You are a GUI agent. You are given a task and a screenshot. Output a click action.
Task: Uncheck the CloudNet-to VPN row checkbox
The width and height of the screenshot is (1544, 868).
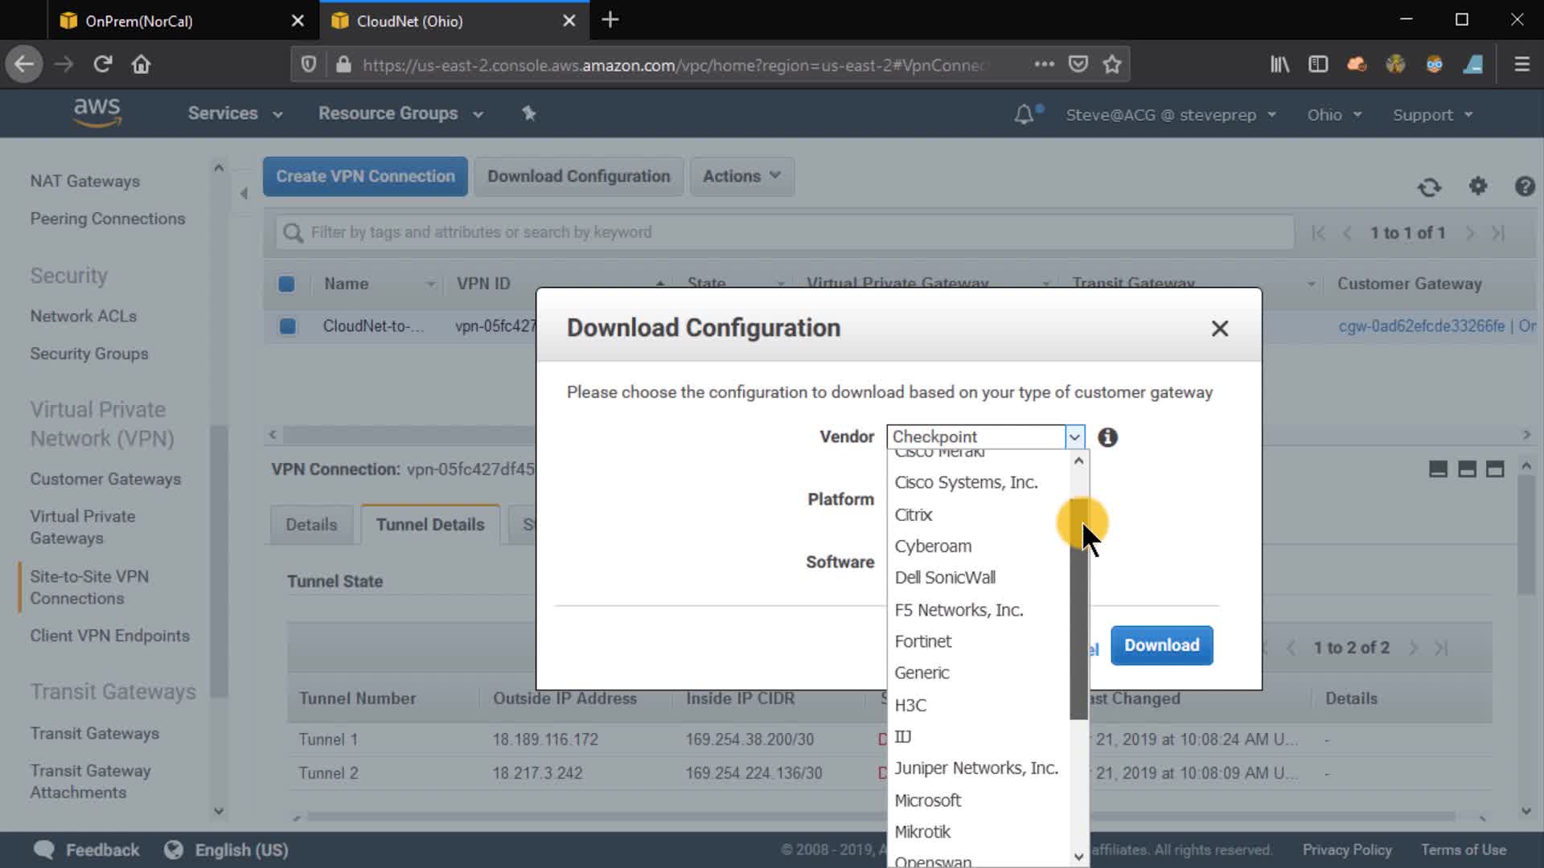click(x=287, y=326)
